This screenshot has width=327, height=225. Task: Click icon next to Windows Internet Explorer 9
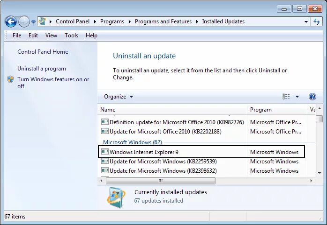click(104, 152)
